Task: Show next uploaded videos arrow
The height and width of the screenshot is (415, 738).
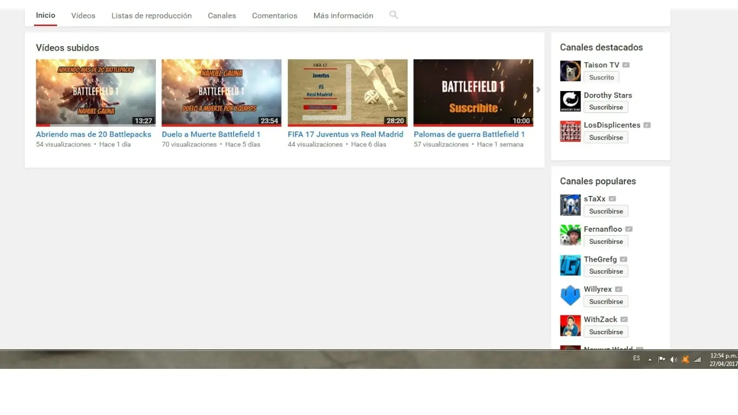Action: [x=539, y=90]
